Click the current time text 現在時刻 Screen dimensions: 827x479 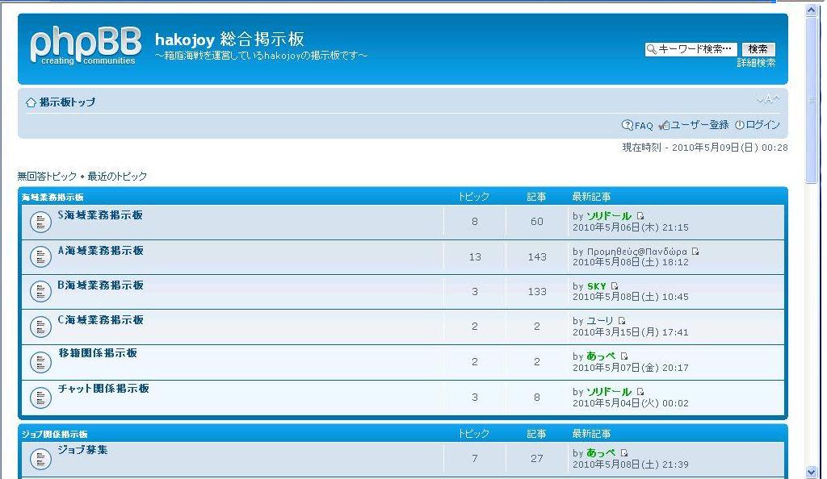705,148
